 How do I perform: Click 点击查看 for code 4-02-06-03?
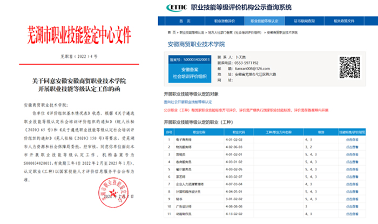pyautogui.click(x=352, y=147)
